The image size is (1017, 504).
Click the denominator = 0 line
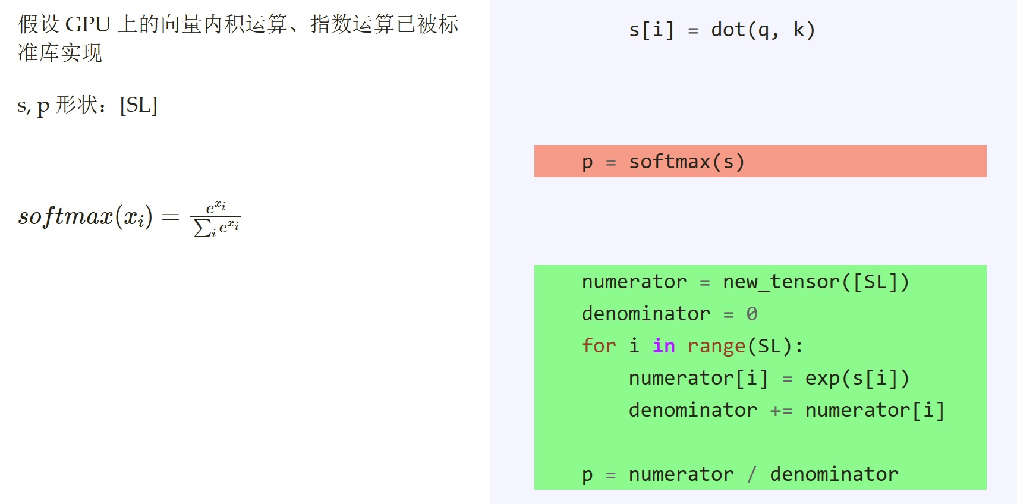click(x=670, y=314)
